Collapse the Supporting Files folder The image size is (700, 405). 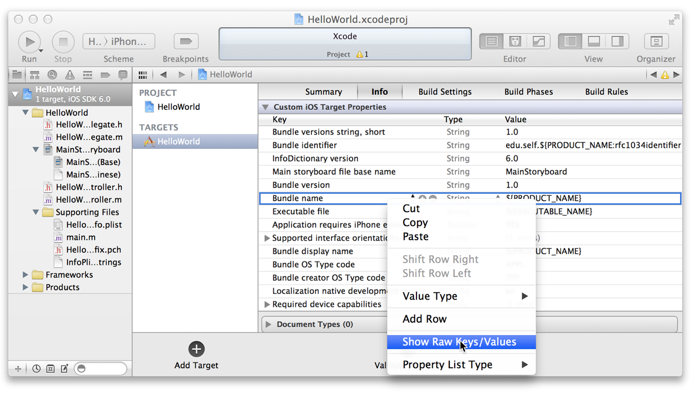click(36, 212)
